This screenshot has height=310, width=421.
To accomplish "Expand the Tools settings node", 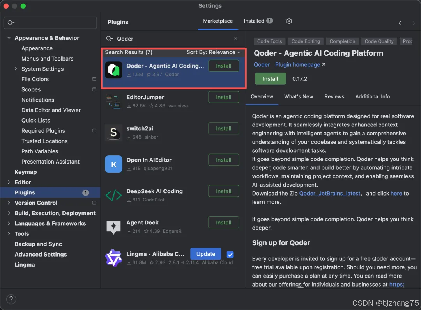I will coord(9,233).
